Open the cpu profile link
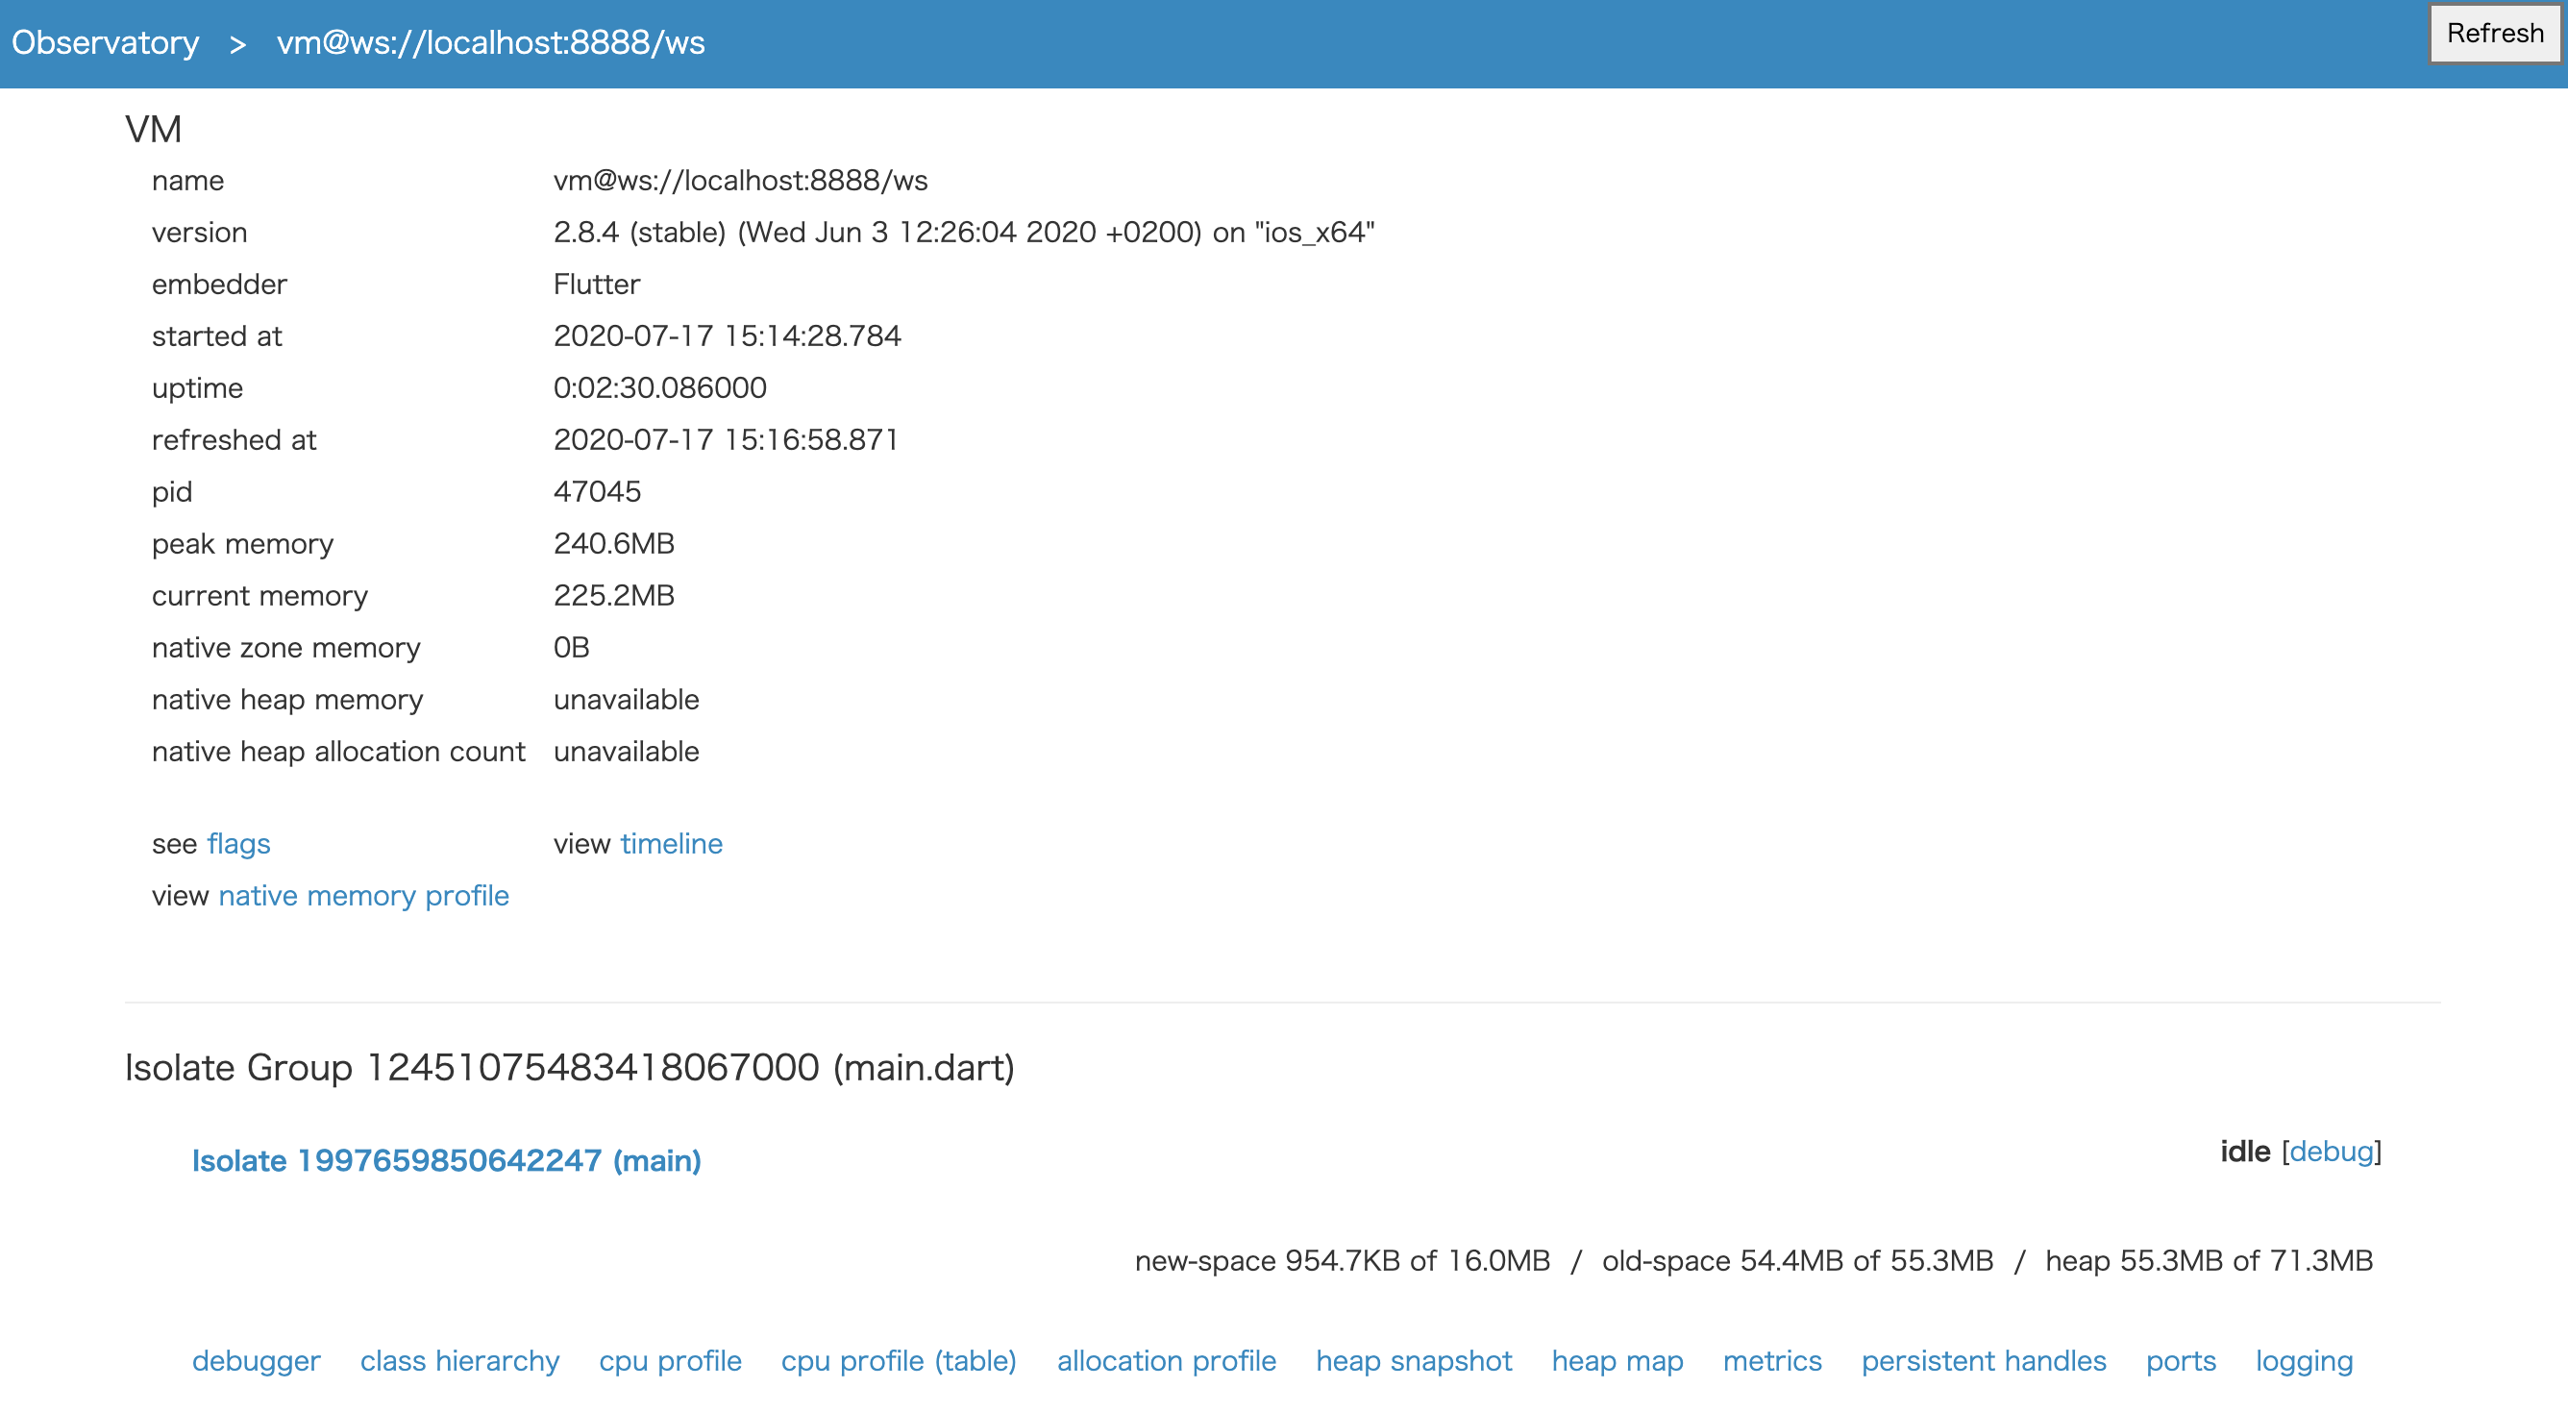2568x1413 pixels. tap(670, 1361)
